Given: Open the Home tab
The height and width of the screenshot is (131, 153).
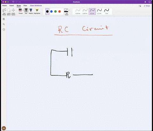Looking at the screenshot, I should pos(4,6).
